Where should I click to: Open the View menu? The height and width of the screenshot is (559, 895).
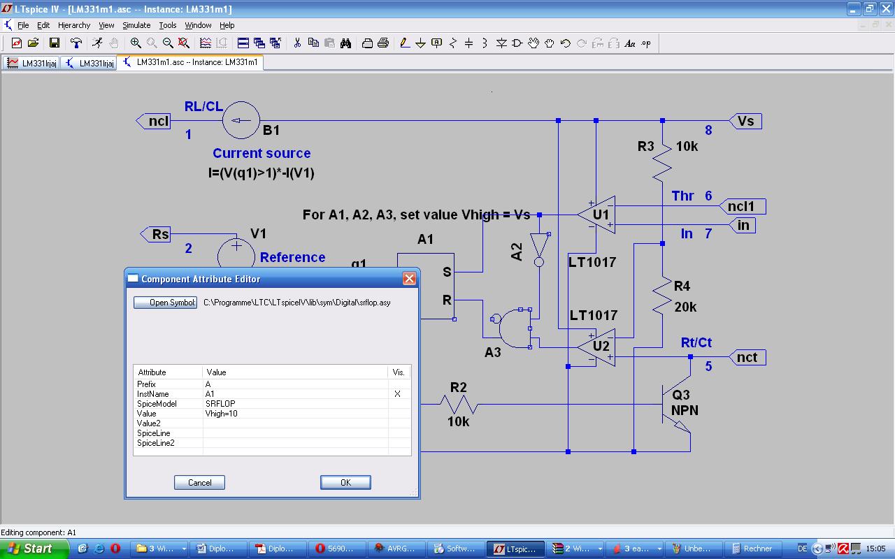point(106,25)
